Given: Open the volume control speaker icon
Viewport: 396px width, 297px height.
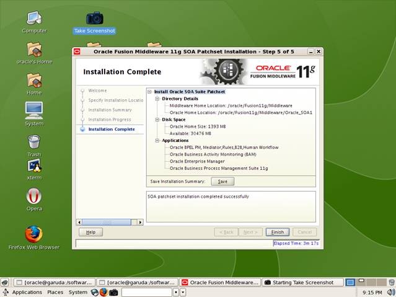Looking at the screenshot, I should [390, 293].
